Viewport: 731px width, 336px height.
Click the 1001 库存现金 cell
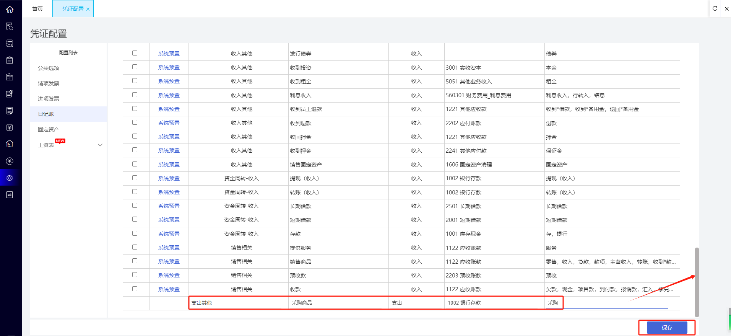pyautogui.click(x=494, y=234)
